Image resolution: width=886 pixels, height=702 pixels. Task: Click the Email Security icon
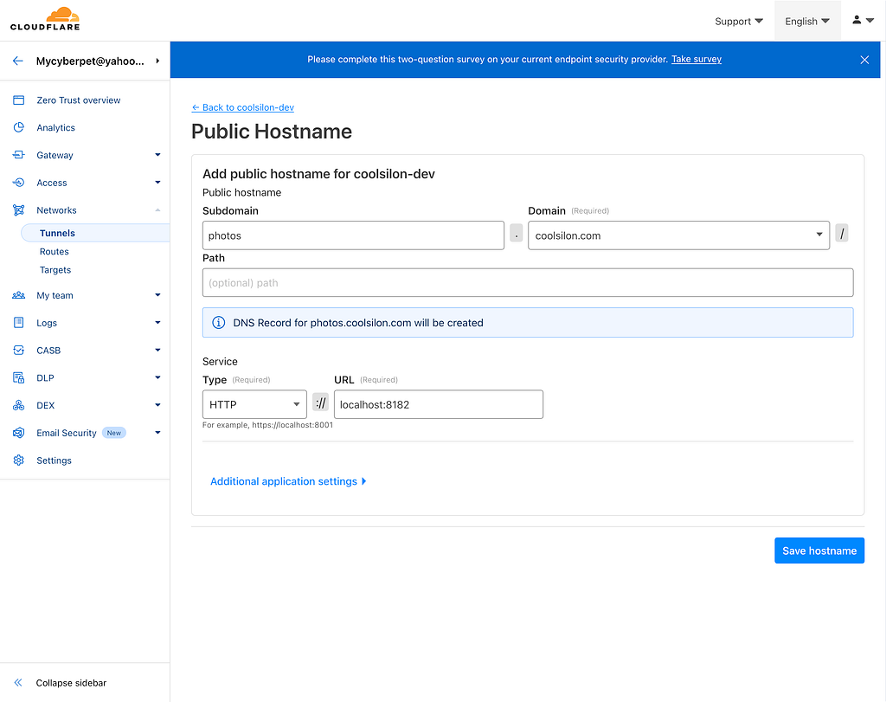click(19, 433)
